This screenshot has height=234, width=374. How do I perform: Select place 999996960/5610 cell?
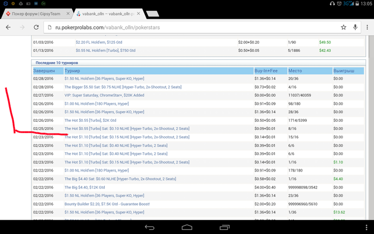click(x=303, y=204)
